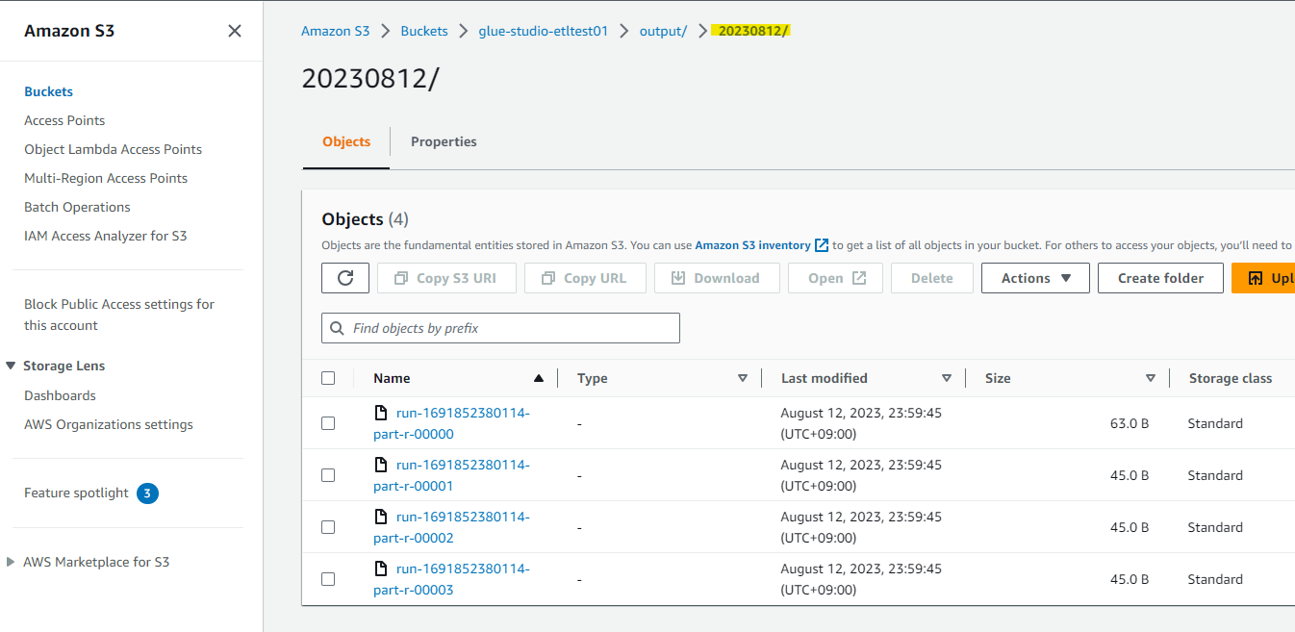
Task: Open Access Points in the sidebar
Action: [64, 120]
